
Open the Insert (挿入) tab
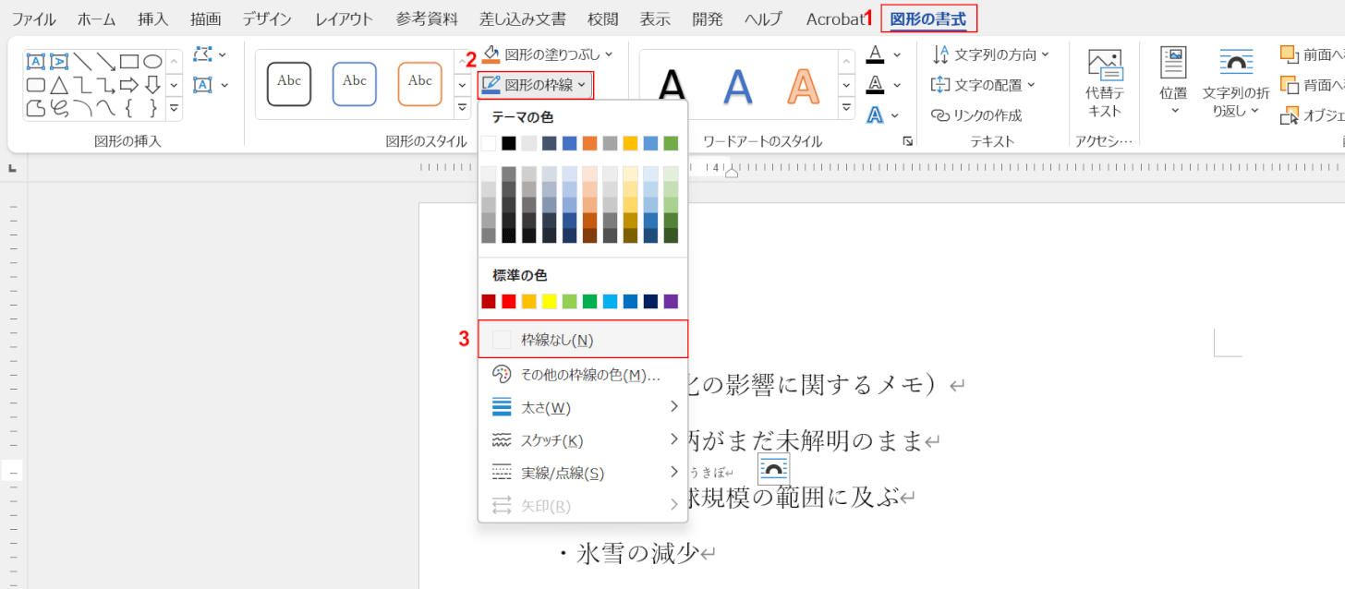pyautogui.click(x=152, y=18)
